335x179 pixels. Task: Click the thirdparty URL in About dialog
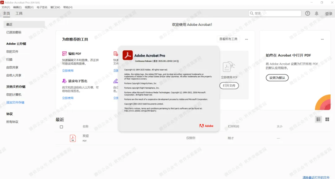click(x=141, y=111)
